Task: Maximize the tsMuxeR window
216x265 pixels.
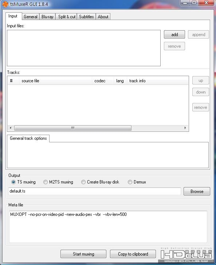Action: pyautogui.click(x=194, y=3)
